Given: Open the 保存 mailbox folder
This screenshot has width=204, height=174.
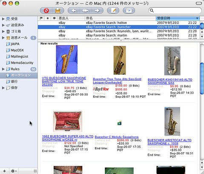Looking at the screenshot, I should [12, 88].
